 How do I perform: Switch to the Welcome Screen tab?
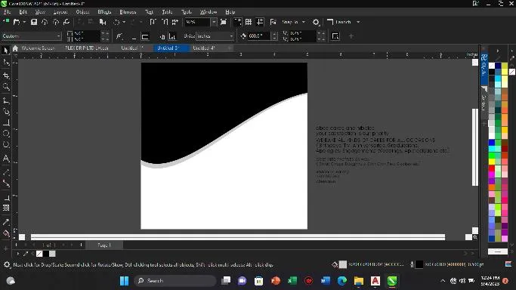click(38, 48)
